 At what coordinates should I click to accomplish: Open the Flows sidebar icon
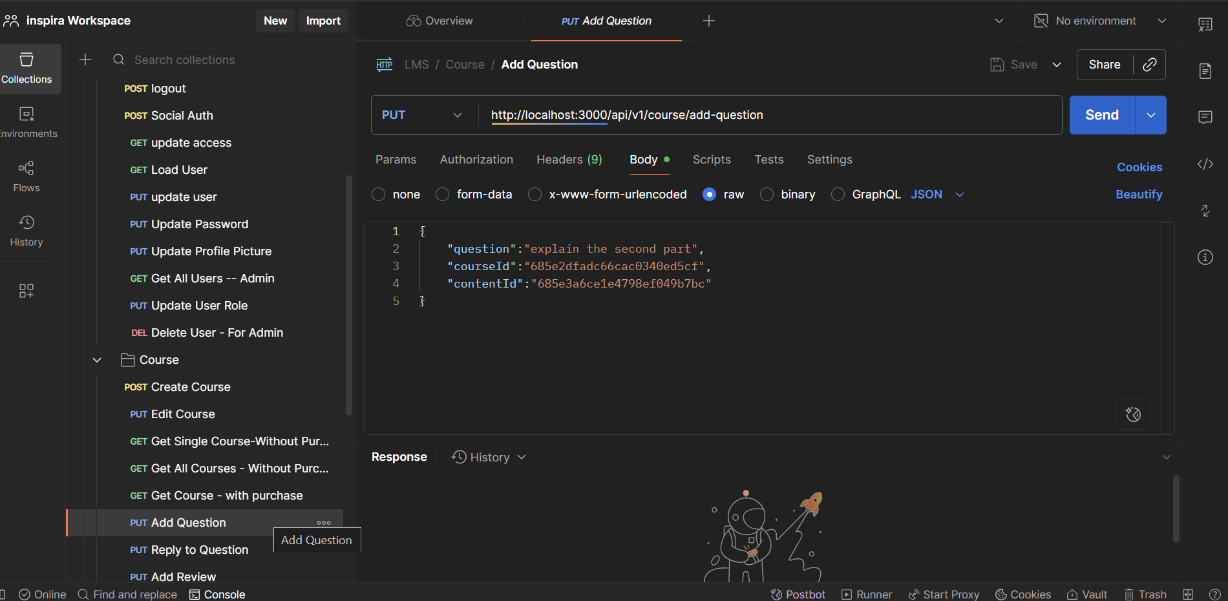26,176
